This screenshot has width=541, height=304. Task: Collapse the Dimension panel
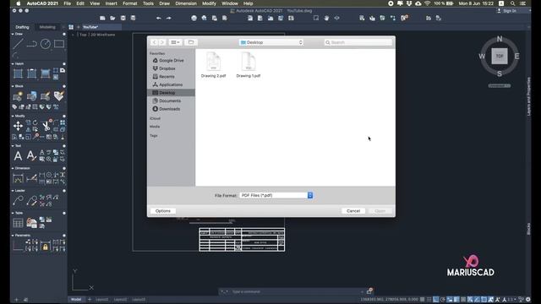point(13,168)
